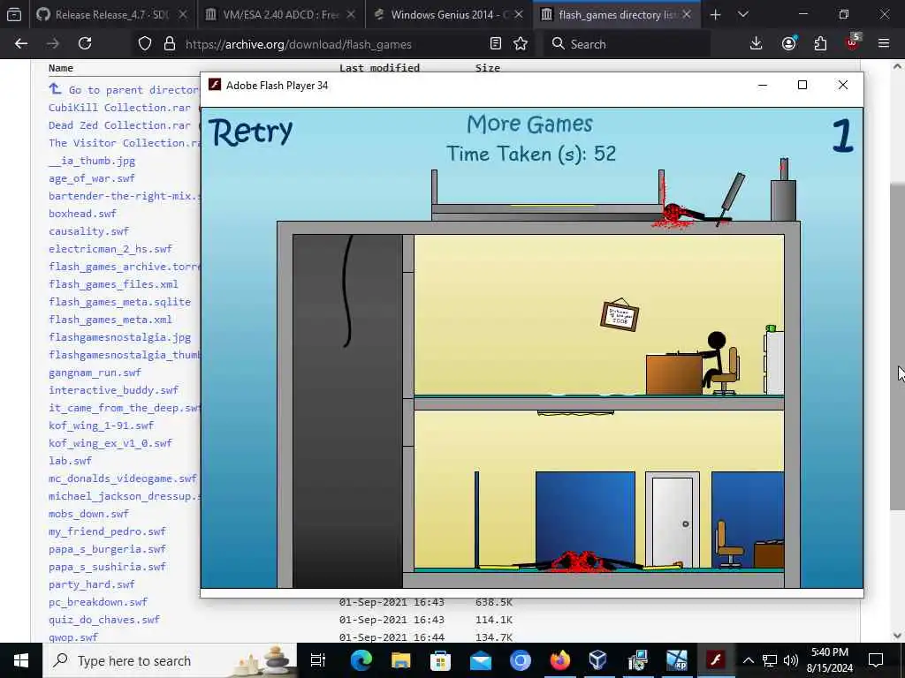Open pc_breakdown.swf link
905x678 pixels.
tap(98, 602)
